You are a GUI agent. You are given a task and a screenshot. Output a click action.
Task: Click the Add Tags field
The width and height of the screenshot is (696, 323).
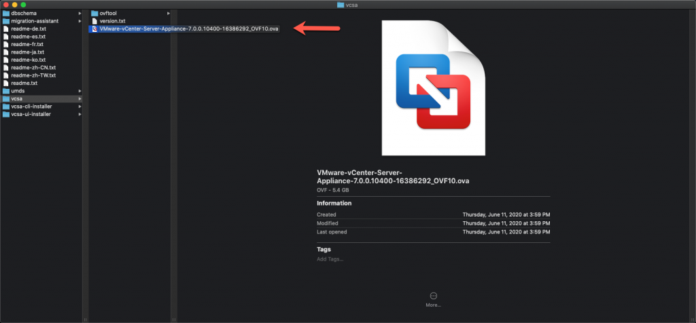[x=330, y=259]
